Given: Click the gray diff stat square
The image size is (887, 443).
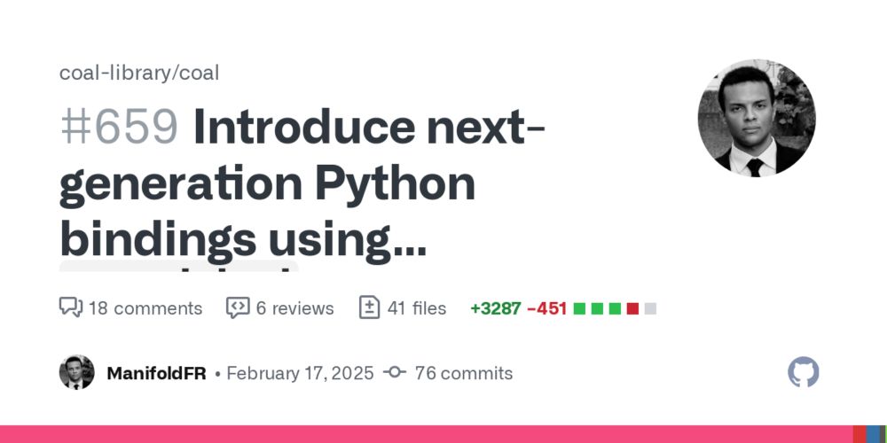Looking at the screenshot, I should coord(650,308).
